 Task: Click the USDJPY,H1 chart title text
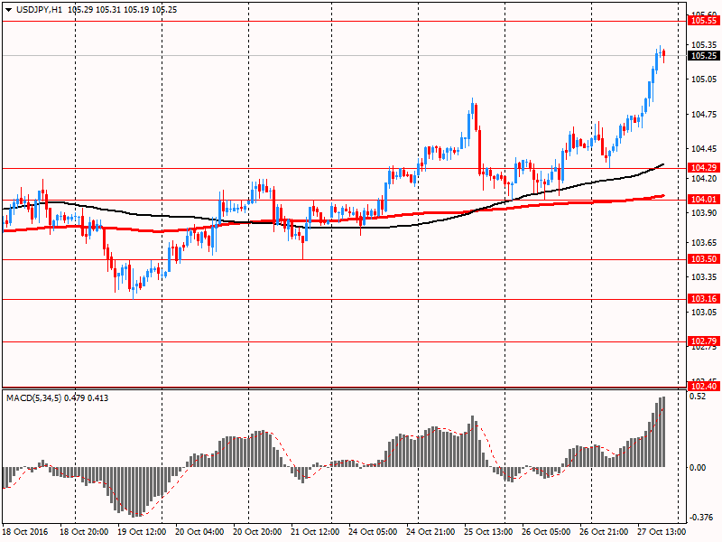point(40,8)
